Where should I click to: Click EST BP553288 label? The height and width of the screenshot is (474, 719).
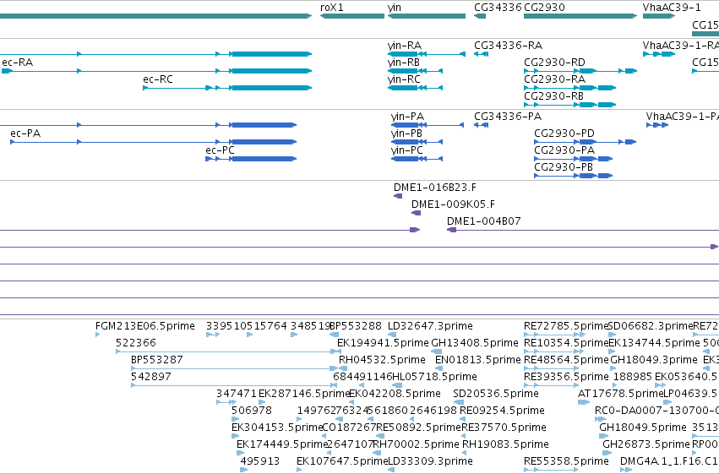pos(356,326)
